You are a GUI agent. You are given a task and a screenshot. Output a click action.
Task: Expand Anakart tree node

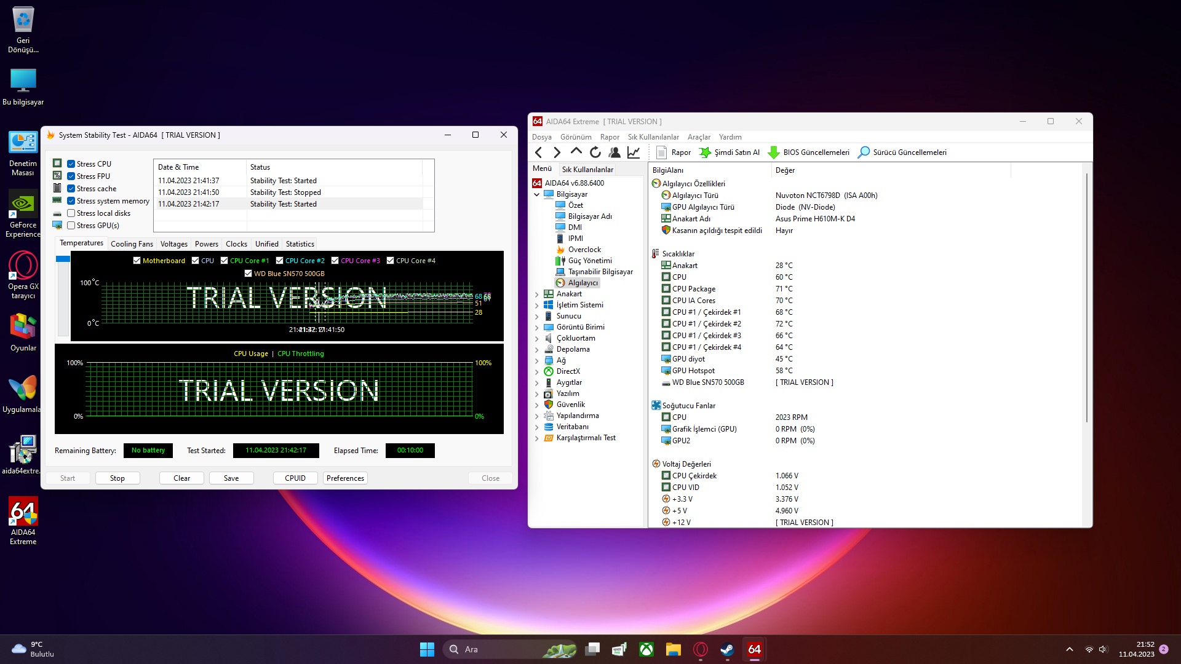pos(536,294)
